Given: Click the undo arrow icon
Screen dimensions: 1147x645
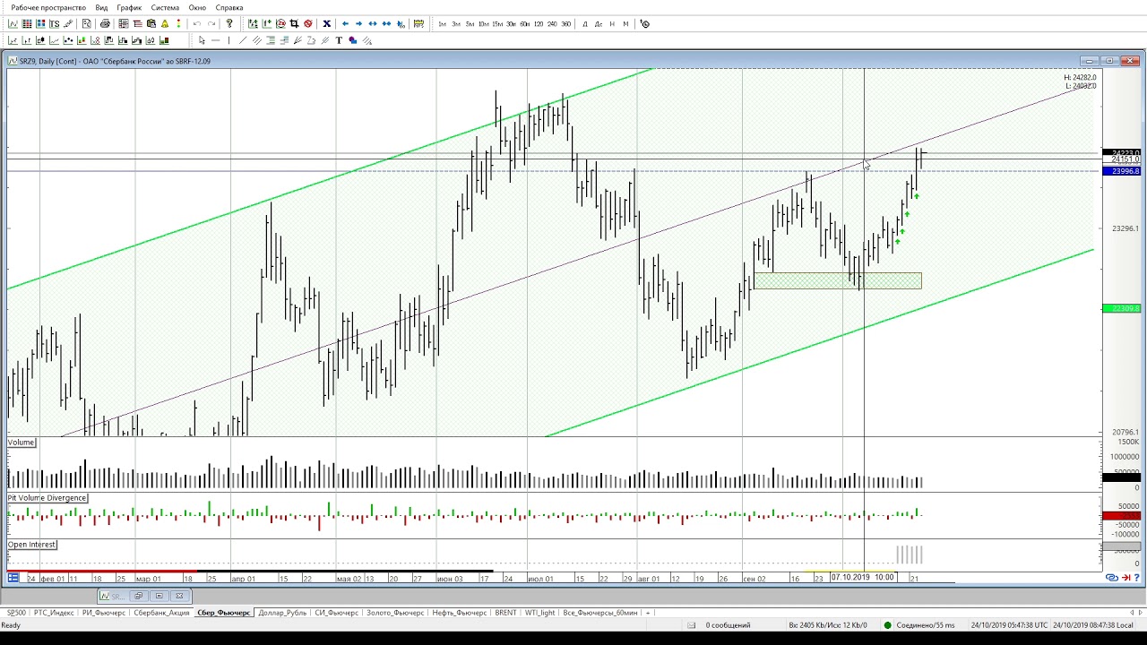Looking at the screenshot, I should [197, 23].
